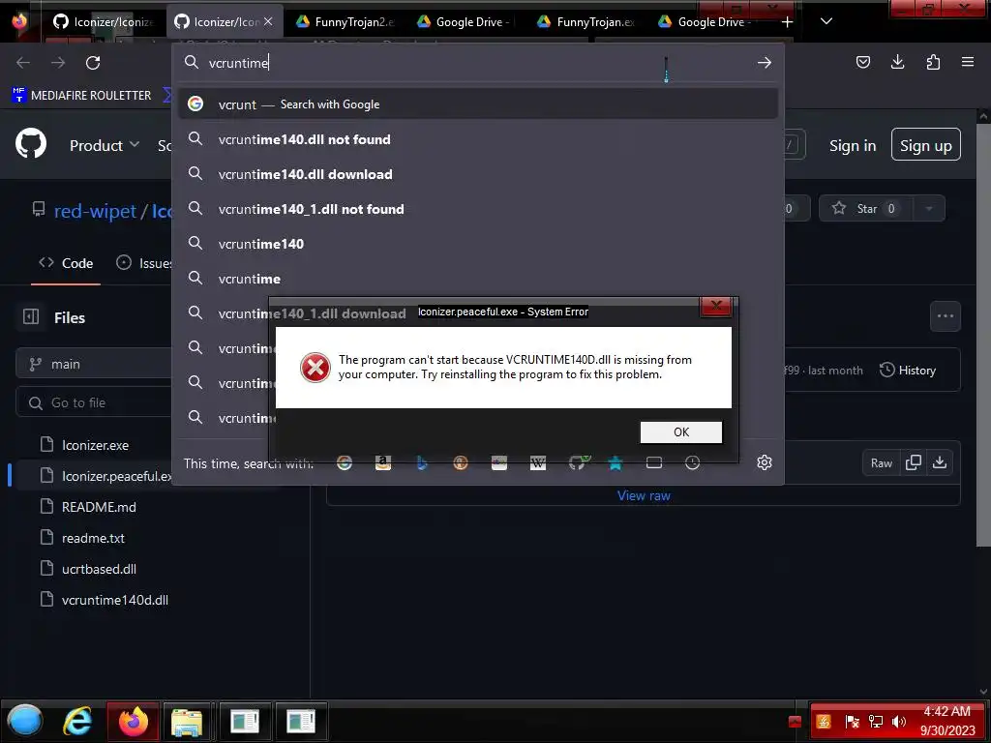Click the Action Center flag tray icon

[x=852, y=722]
